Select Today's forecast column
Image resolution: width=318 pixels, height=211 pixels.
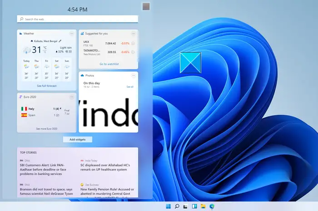tap(26, 70)
